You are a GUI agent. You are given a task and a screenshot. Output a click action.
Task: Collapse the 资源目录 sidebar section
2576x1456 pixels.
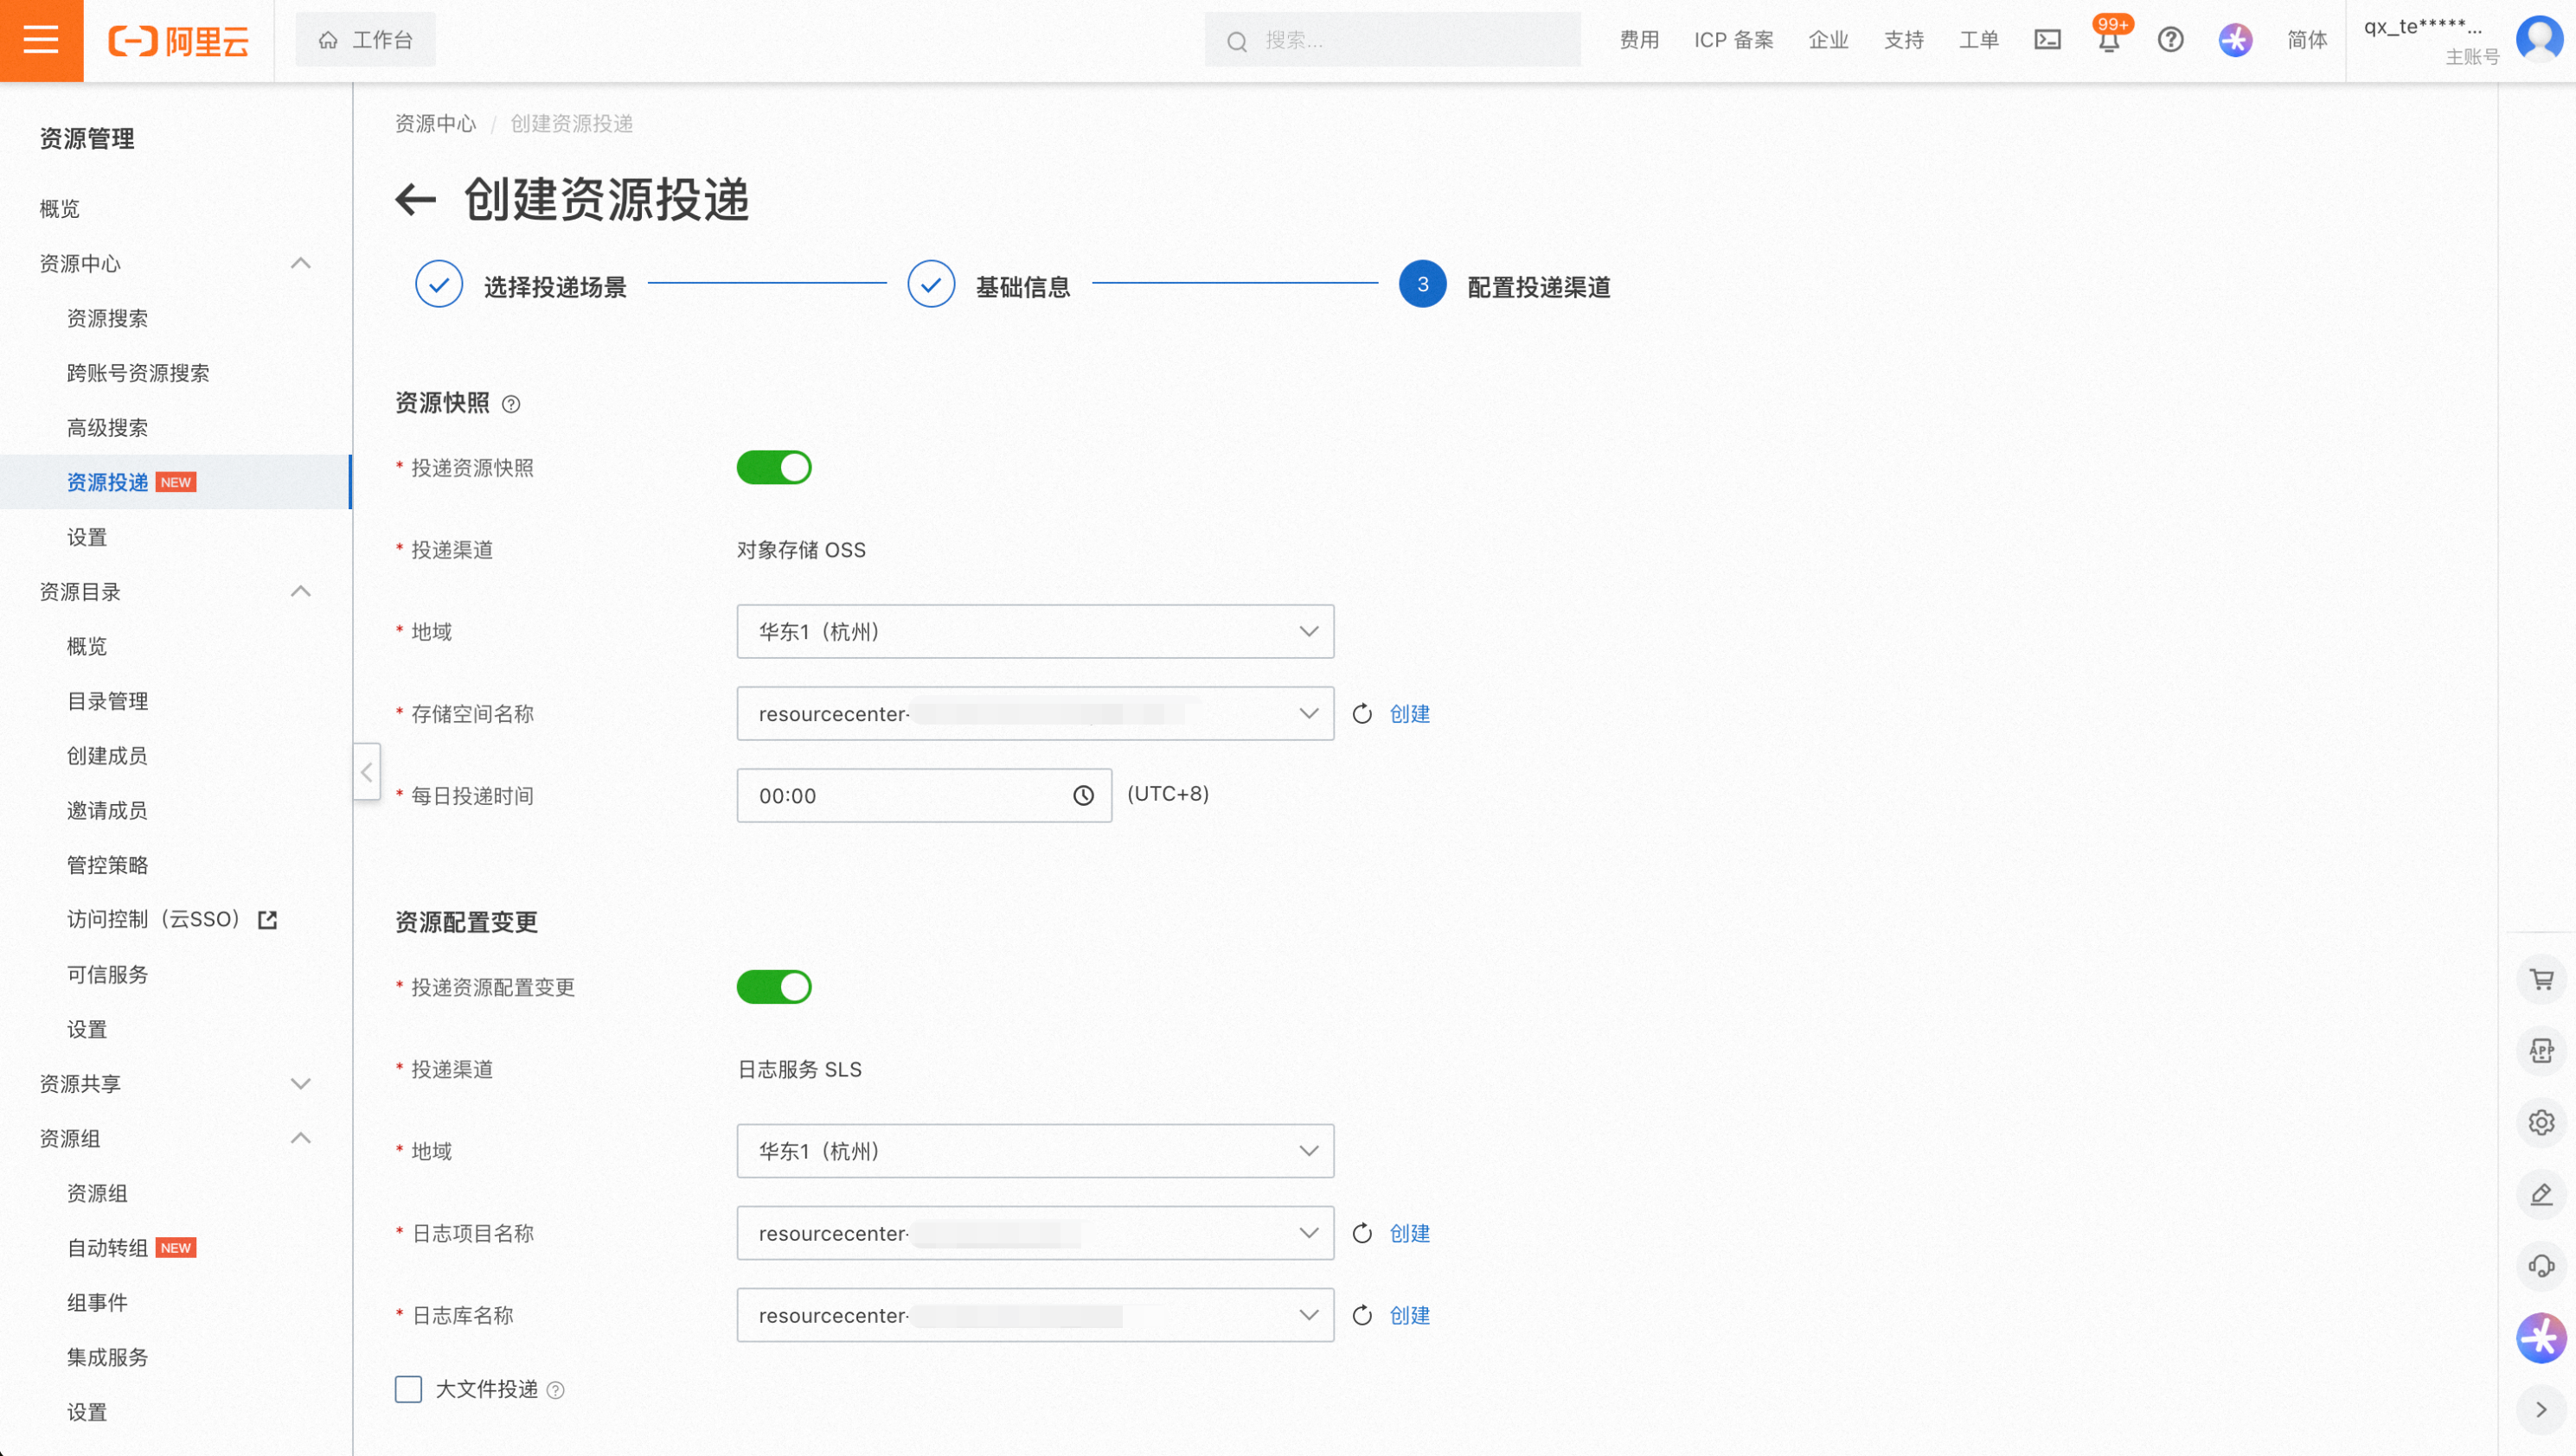300,592
